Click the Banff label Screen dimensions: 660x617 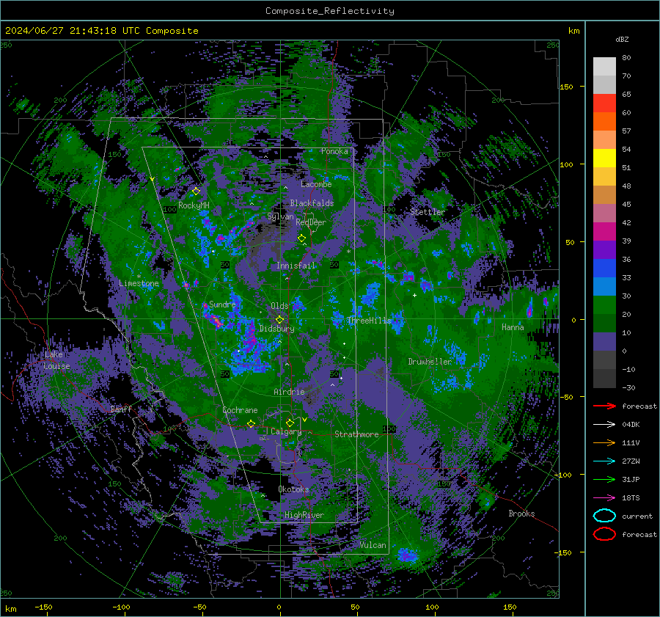(121, 409)
